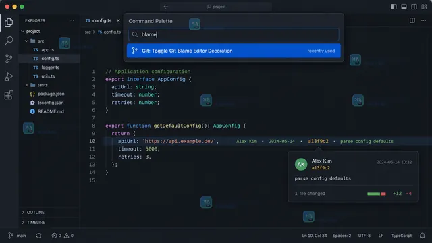This screenshot has width=432, height=243.
Task: Toggle the bottom panel layout icon
Action: click(x=404, y=7)
